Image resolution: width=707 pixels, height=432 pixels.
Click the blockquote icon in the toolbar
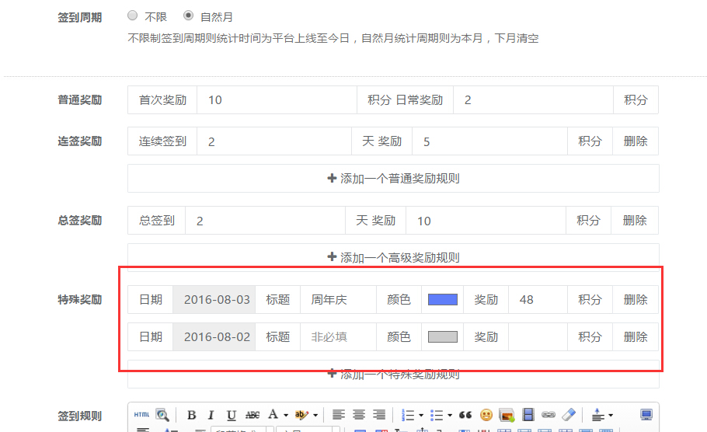coord(466,415)
